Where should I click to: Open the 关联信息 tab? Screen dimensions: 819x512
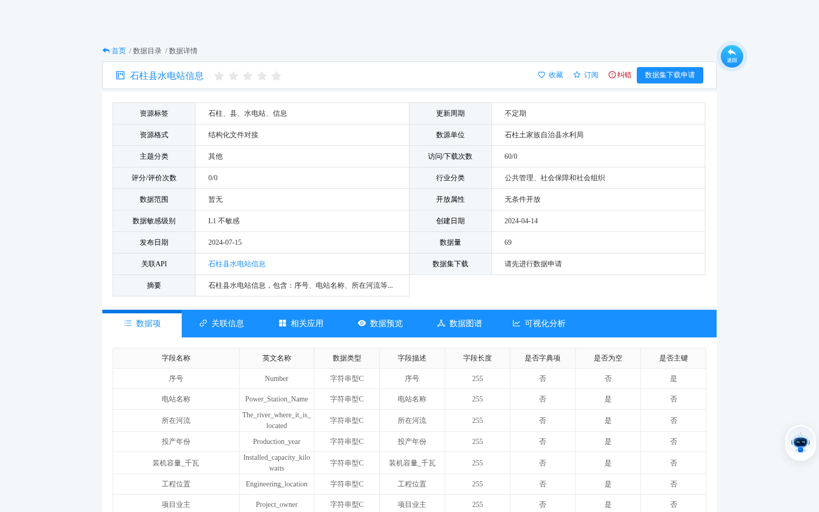[222, 324]
